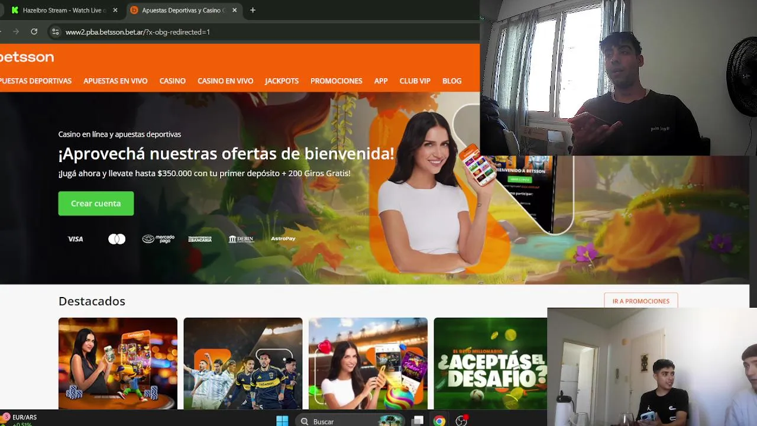Open the woman with phone promotion thumbnail
Image resolution: width=757 pixels, height=426 pixels.
[x=368, y=363]
